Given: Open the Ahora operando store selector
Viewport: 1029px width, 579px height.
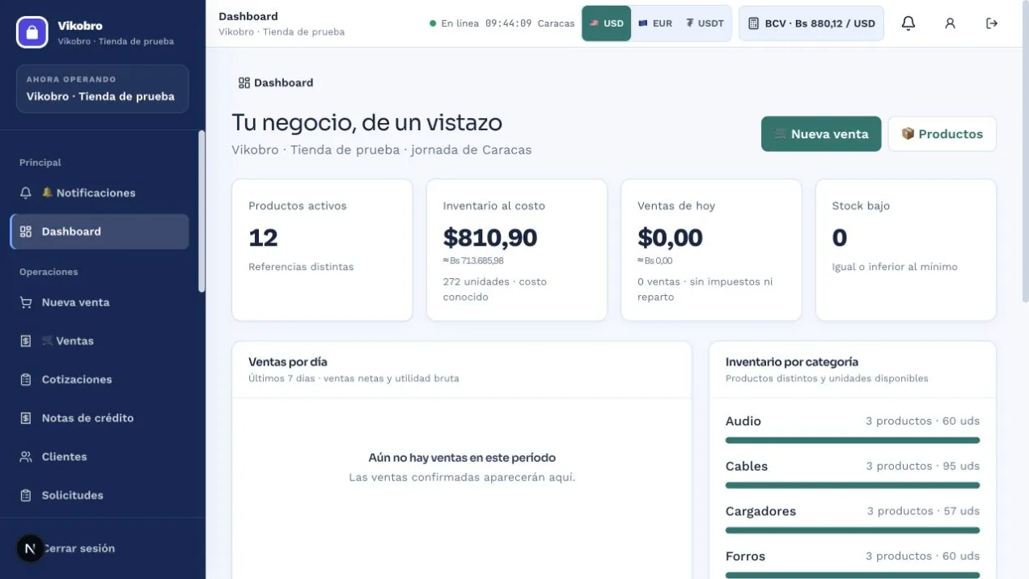Looking at the screenshot, I should (x=102, y=89).
